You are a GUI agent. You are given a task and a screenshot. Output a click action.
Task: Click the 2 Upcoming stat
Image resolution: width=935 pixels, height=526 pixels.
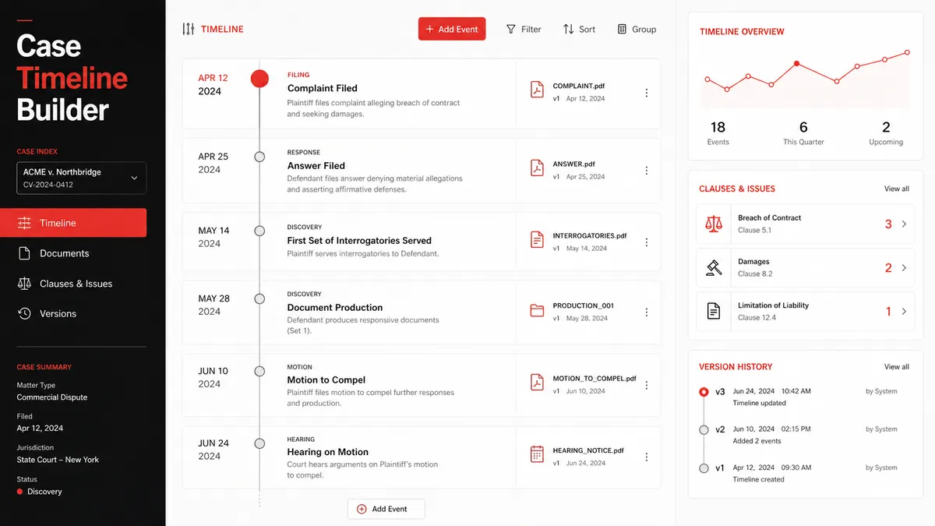click(886, 132)
